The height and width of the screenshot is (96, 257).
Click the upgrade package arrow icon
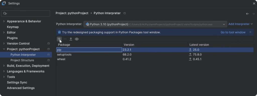pyautogui.click(x=71, y=39)
